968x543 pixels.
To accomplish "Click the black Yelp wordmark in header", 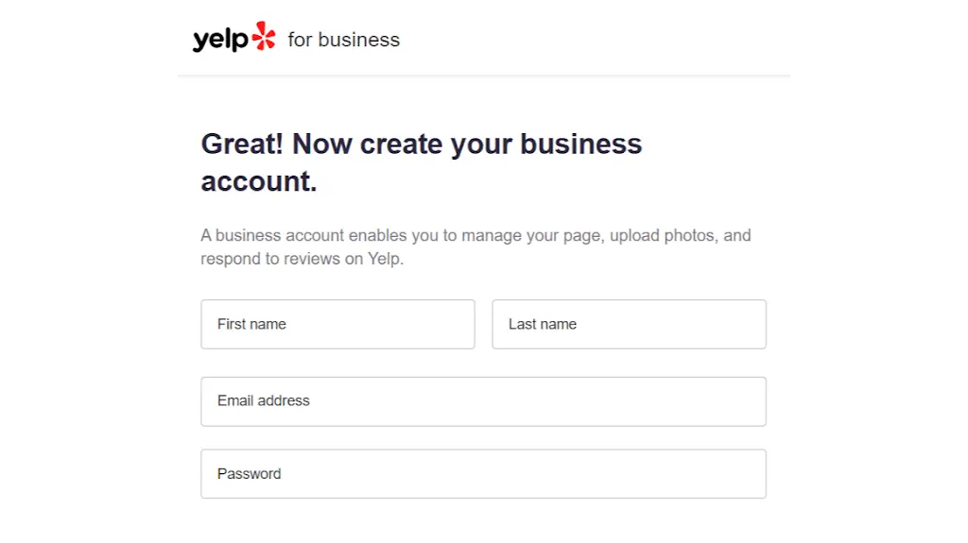I will tap(220, 40).
